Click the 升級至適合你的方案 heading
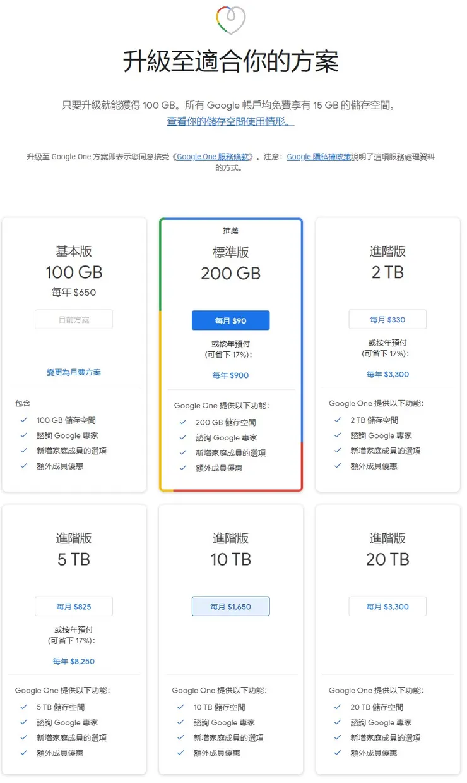This screenshot has width=467, height=783. (x=230, y=62)
